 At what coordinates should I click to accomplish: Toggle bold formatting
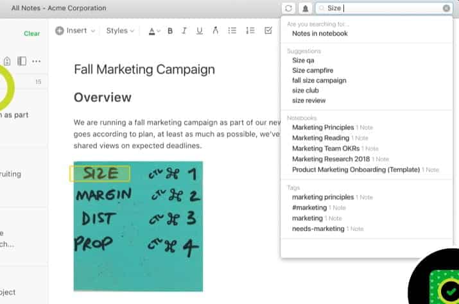point(170,31)
